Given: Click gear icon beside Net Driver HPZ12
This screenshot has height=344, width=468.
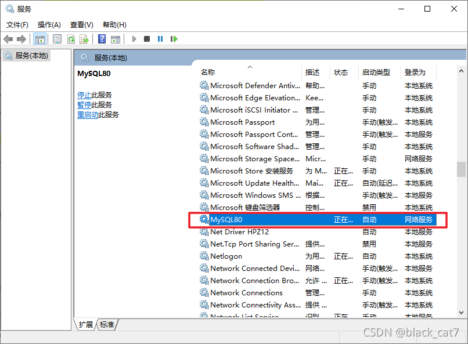Looking at the screenshot, I should click(x=204, y=232).
